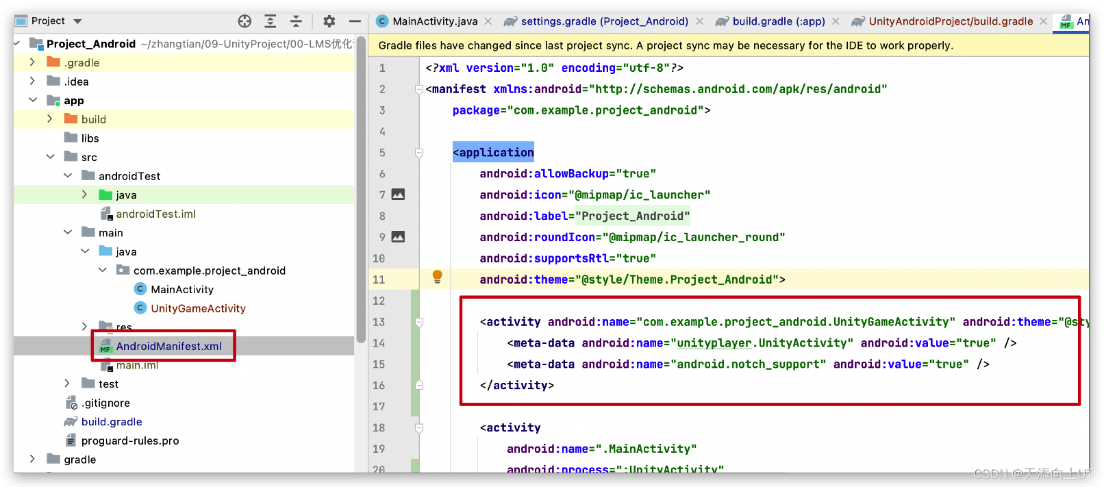Image resolution: width=1104 pixels, height=487 pixels.
Task: Open the Project view dropdown
Action: click(x=77, y=21)
